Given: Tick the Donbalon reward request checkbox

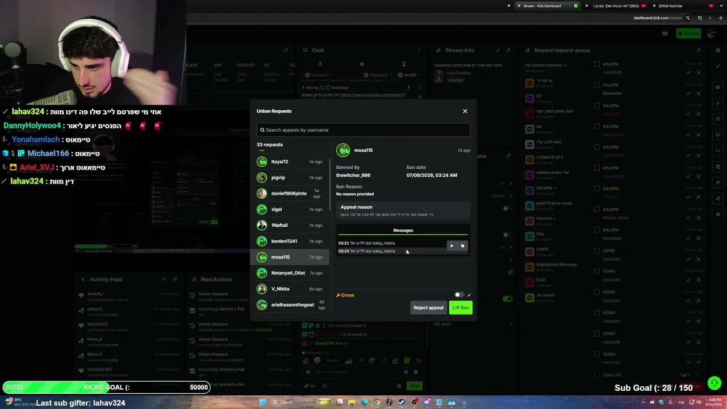Looking at the screenshot, I should 597,85.
